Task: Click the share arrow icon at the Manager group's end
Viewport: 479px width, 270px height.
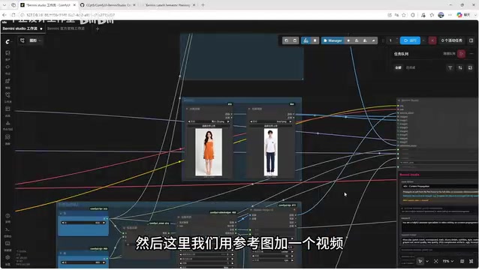Action: click(x=373, y=40)
